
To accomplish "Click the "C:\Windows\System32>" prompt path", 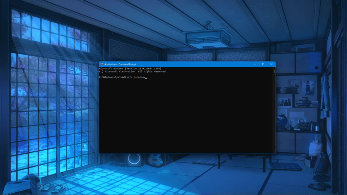I will pyautogui.click(x=114, y=77).
